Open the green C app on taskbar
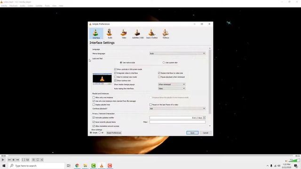Viewport: 301px width, 169px height. [94, 166]
